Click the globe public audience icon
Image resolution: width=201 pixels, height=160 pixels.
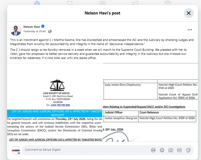(50, 31)
